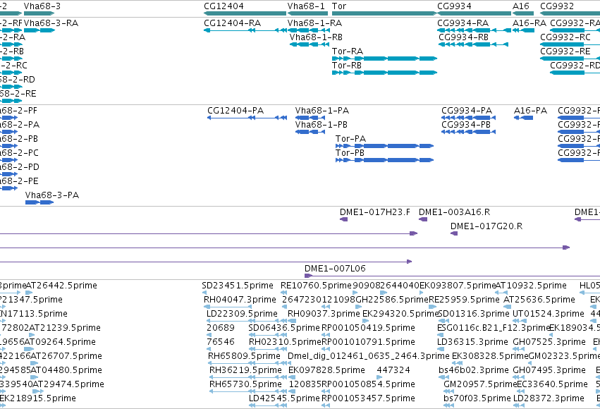Select the Tor-PB protein glyph

384,160
